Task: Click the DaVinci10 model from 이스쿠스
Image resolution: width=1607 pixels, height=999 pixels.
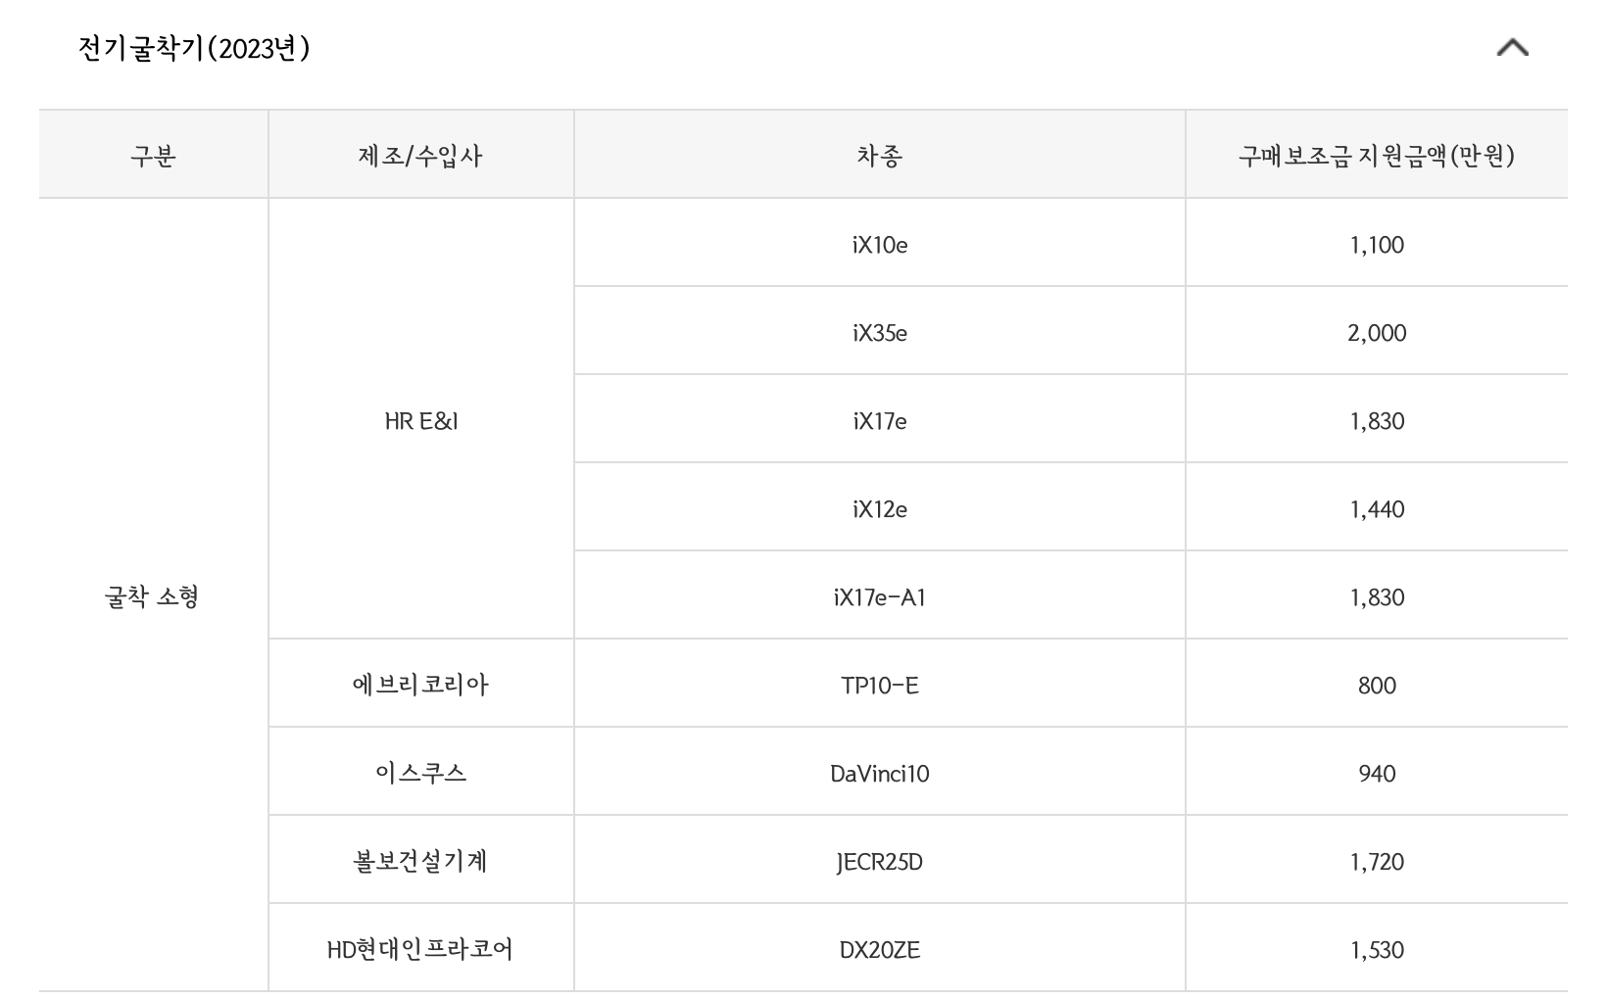Action: point(879,771)
